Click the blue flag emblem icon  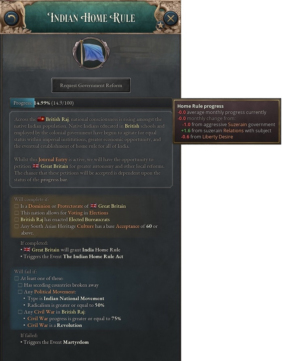(x=91, y=53)
